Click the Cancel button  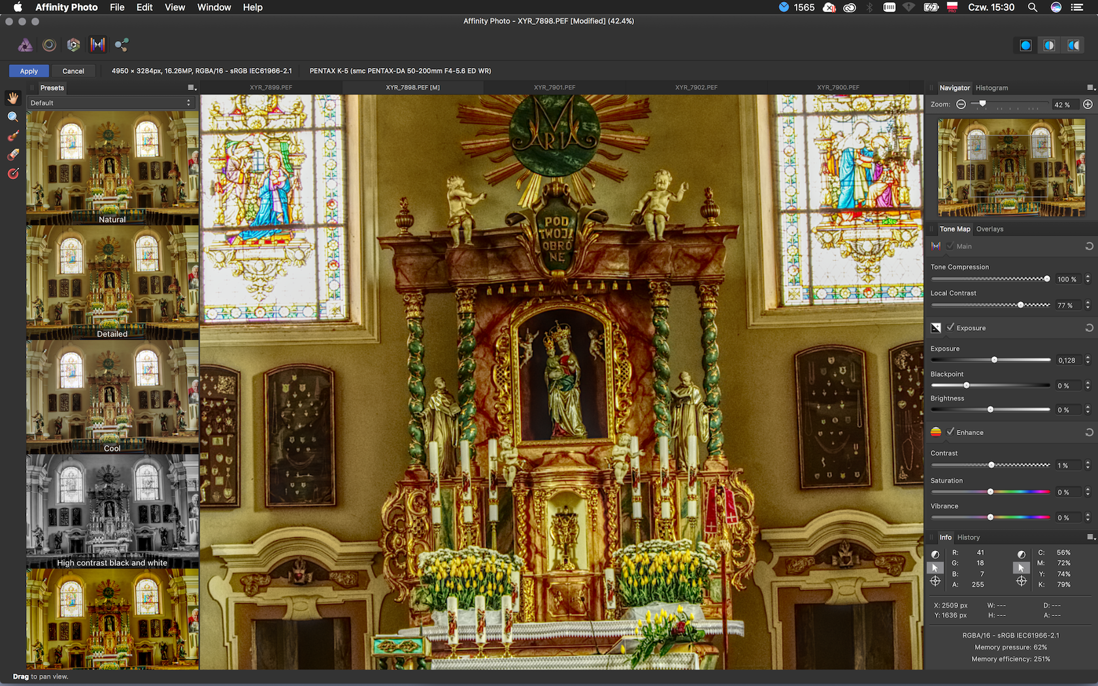coord(73,71)
